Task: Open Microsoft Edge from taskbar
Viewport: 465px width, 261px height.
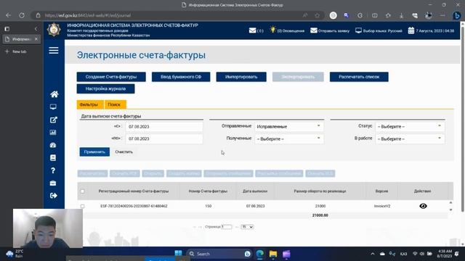Action: tap(260, 254)
